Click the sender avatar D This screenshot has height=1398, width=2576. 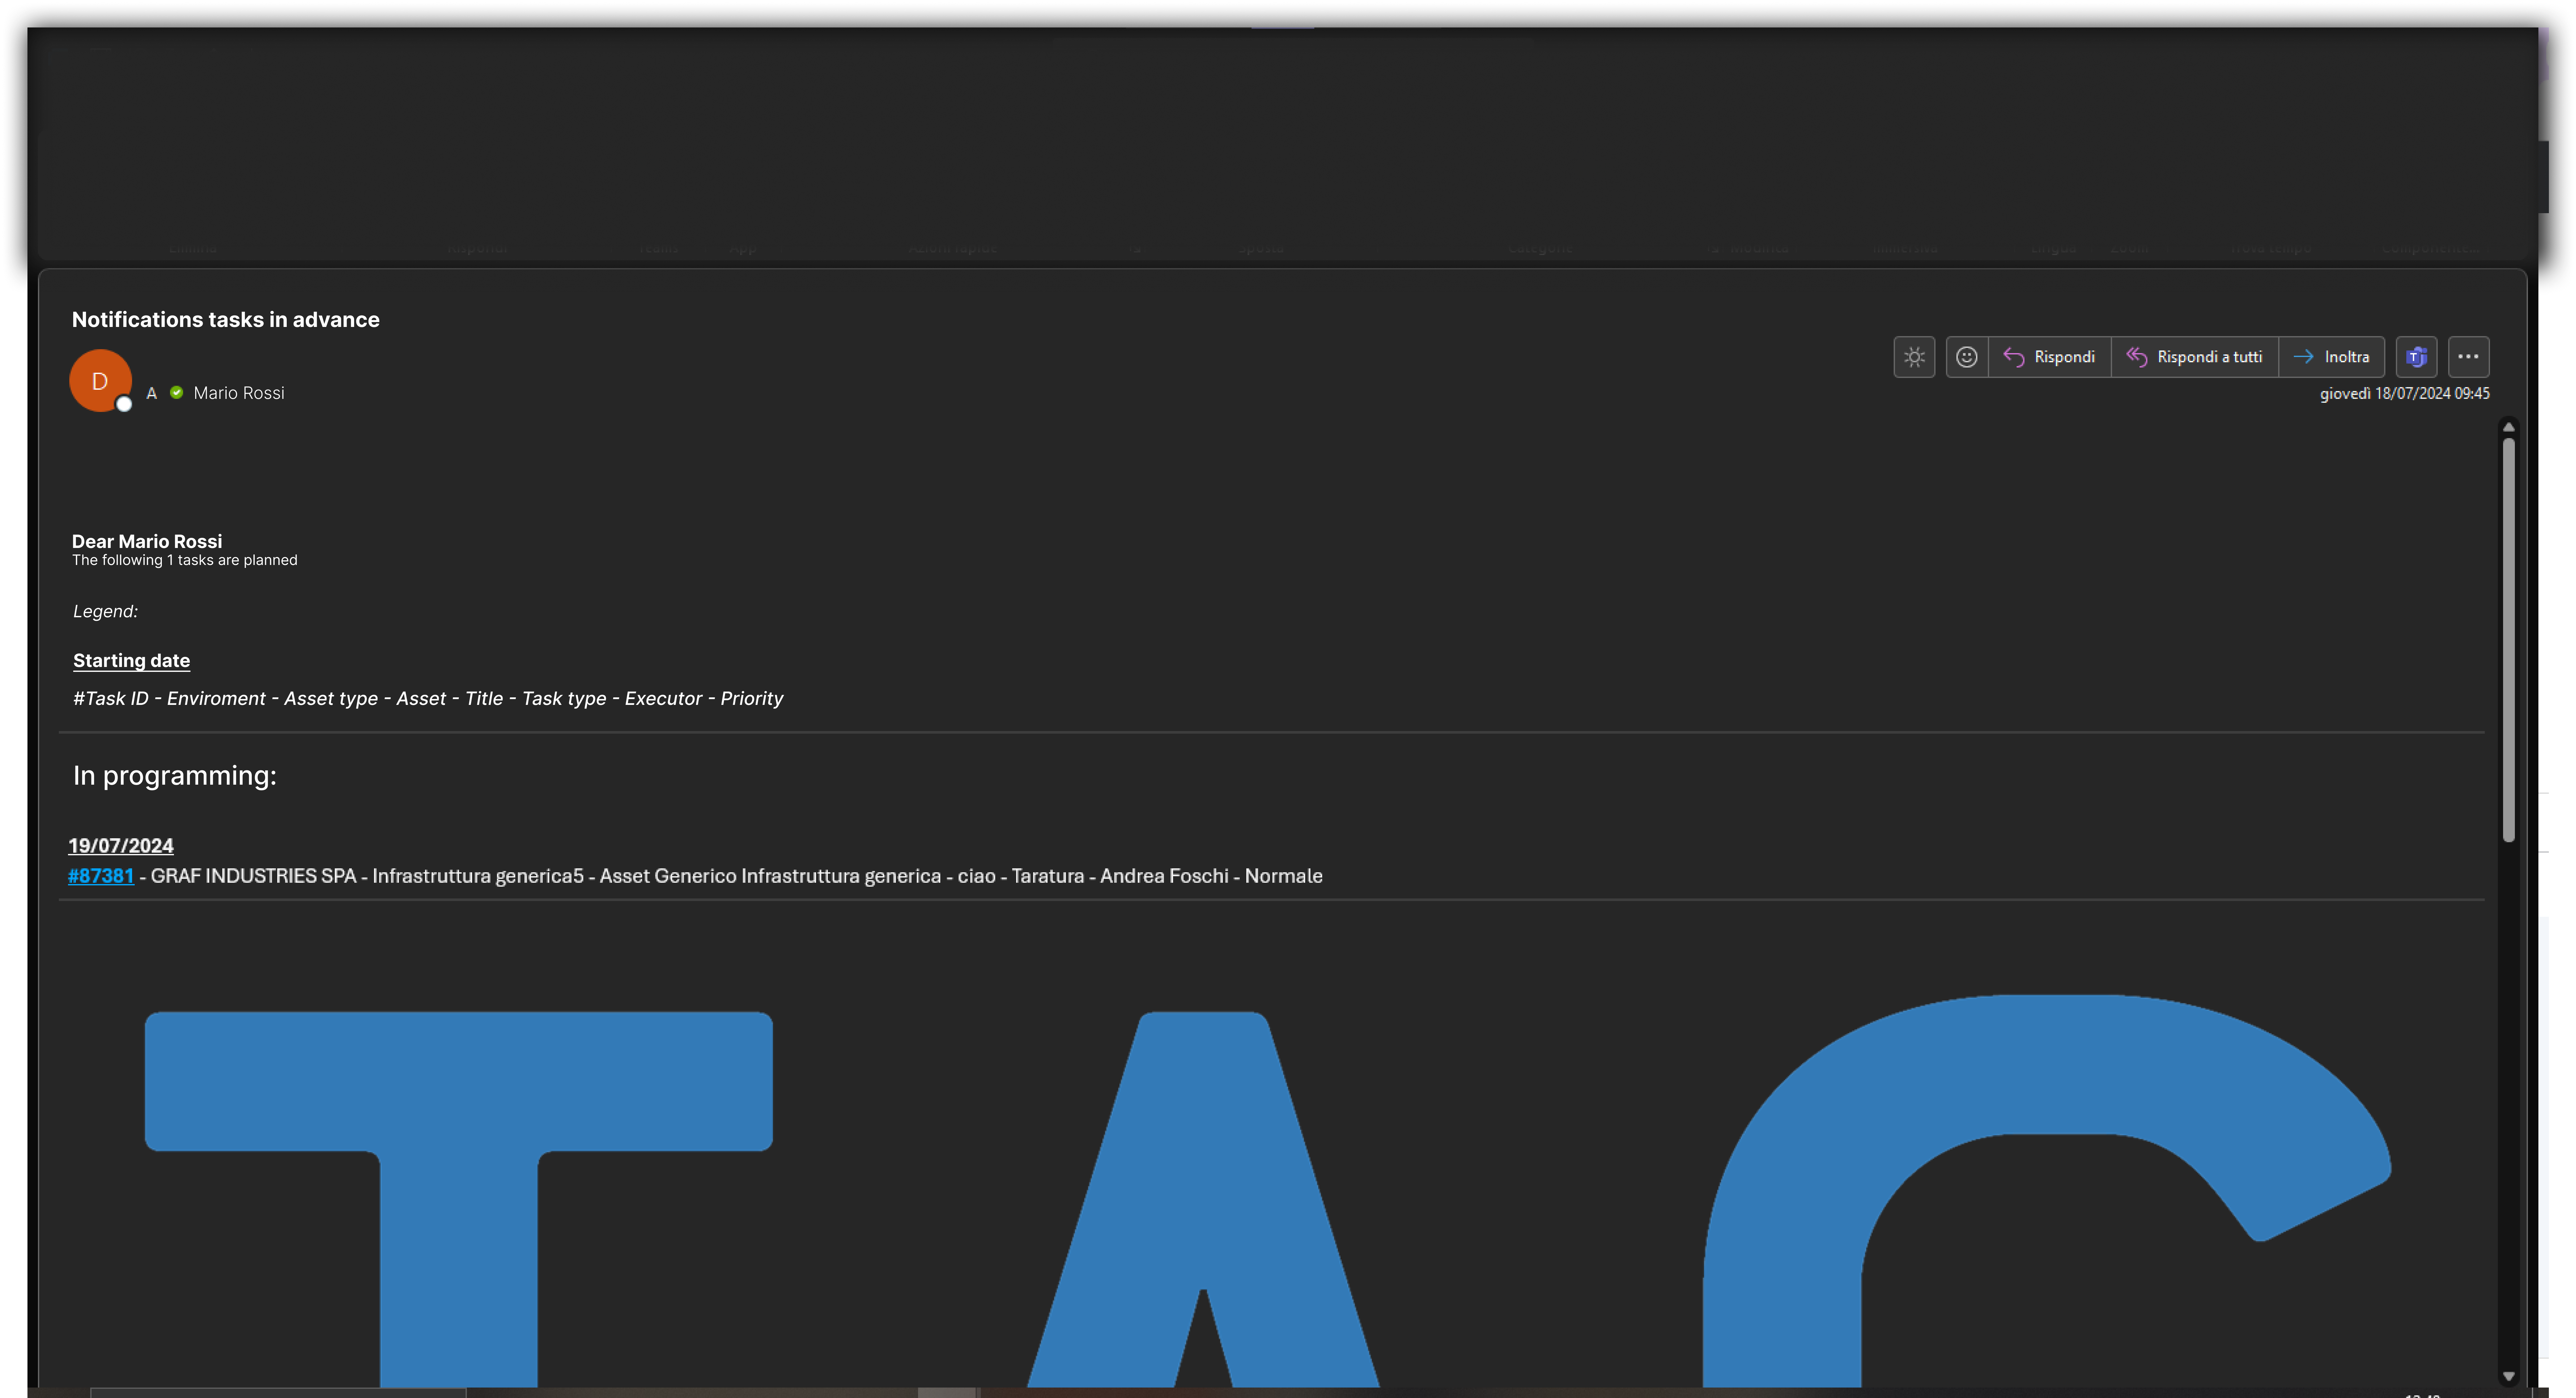(x=100, y=381)
